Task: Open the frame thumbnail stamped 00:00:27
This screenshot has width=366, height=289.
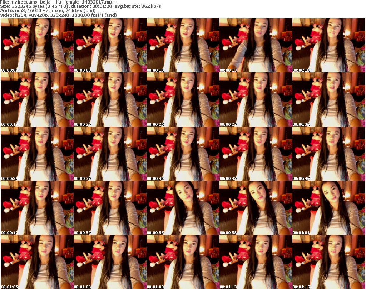Action: tap(256, 99)
